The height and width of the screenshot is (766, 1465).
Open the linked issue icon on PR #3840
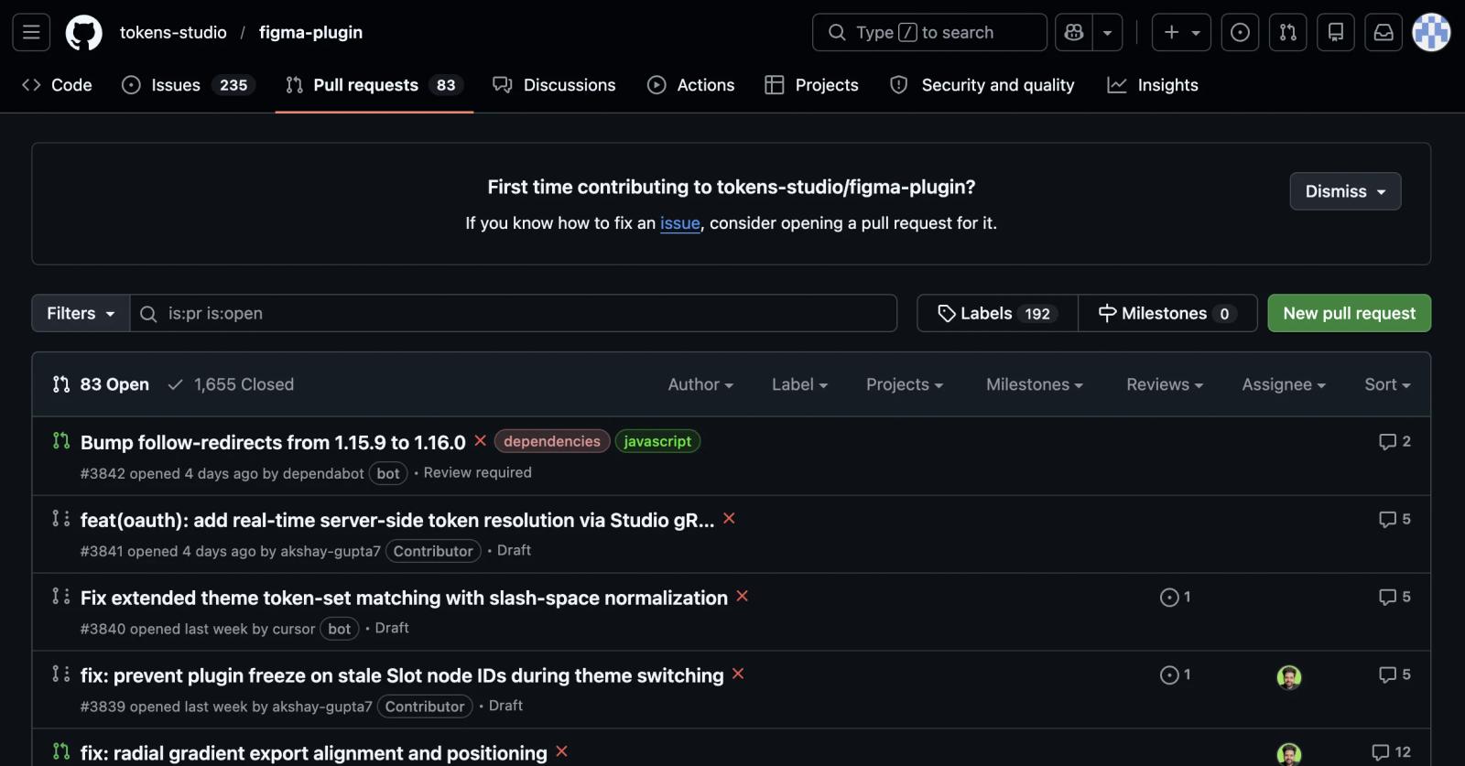pos(1176,598)
